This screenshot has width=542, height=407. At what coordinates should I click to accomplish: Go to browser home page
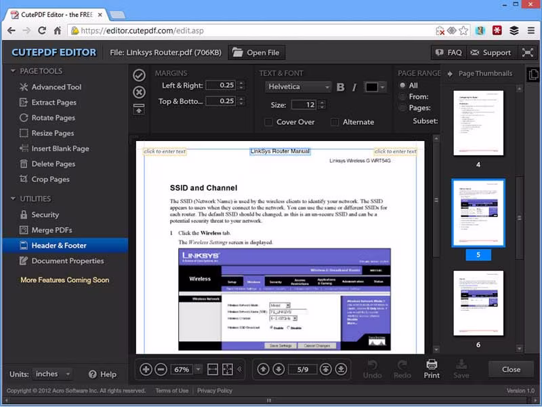coord(58,31)
